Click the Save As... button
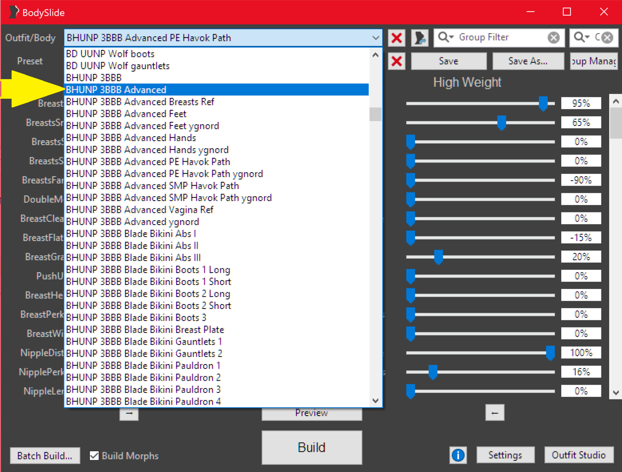Screen dimensions: 622x472 pos(528,61)
